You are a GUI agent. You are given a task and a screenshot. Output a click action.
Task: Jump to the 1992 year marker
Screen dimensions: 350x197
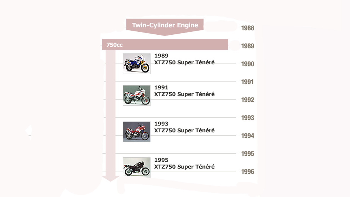[x=248, y=100]
